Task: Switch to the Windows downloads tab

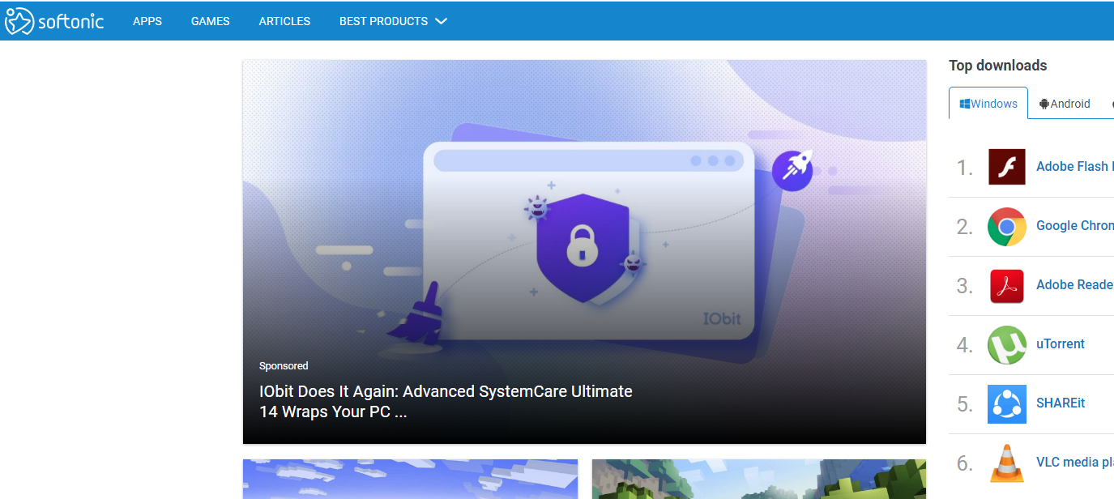Action: click(988, 104)
